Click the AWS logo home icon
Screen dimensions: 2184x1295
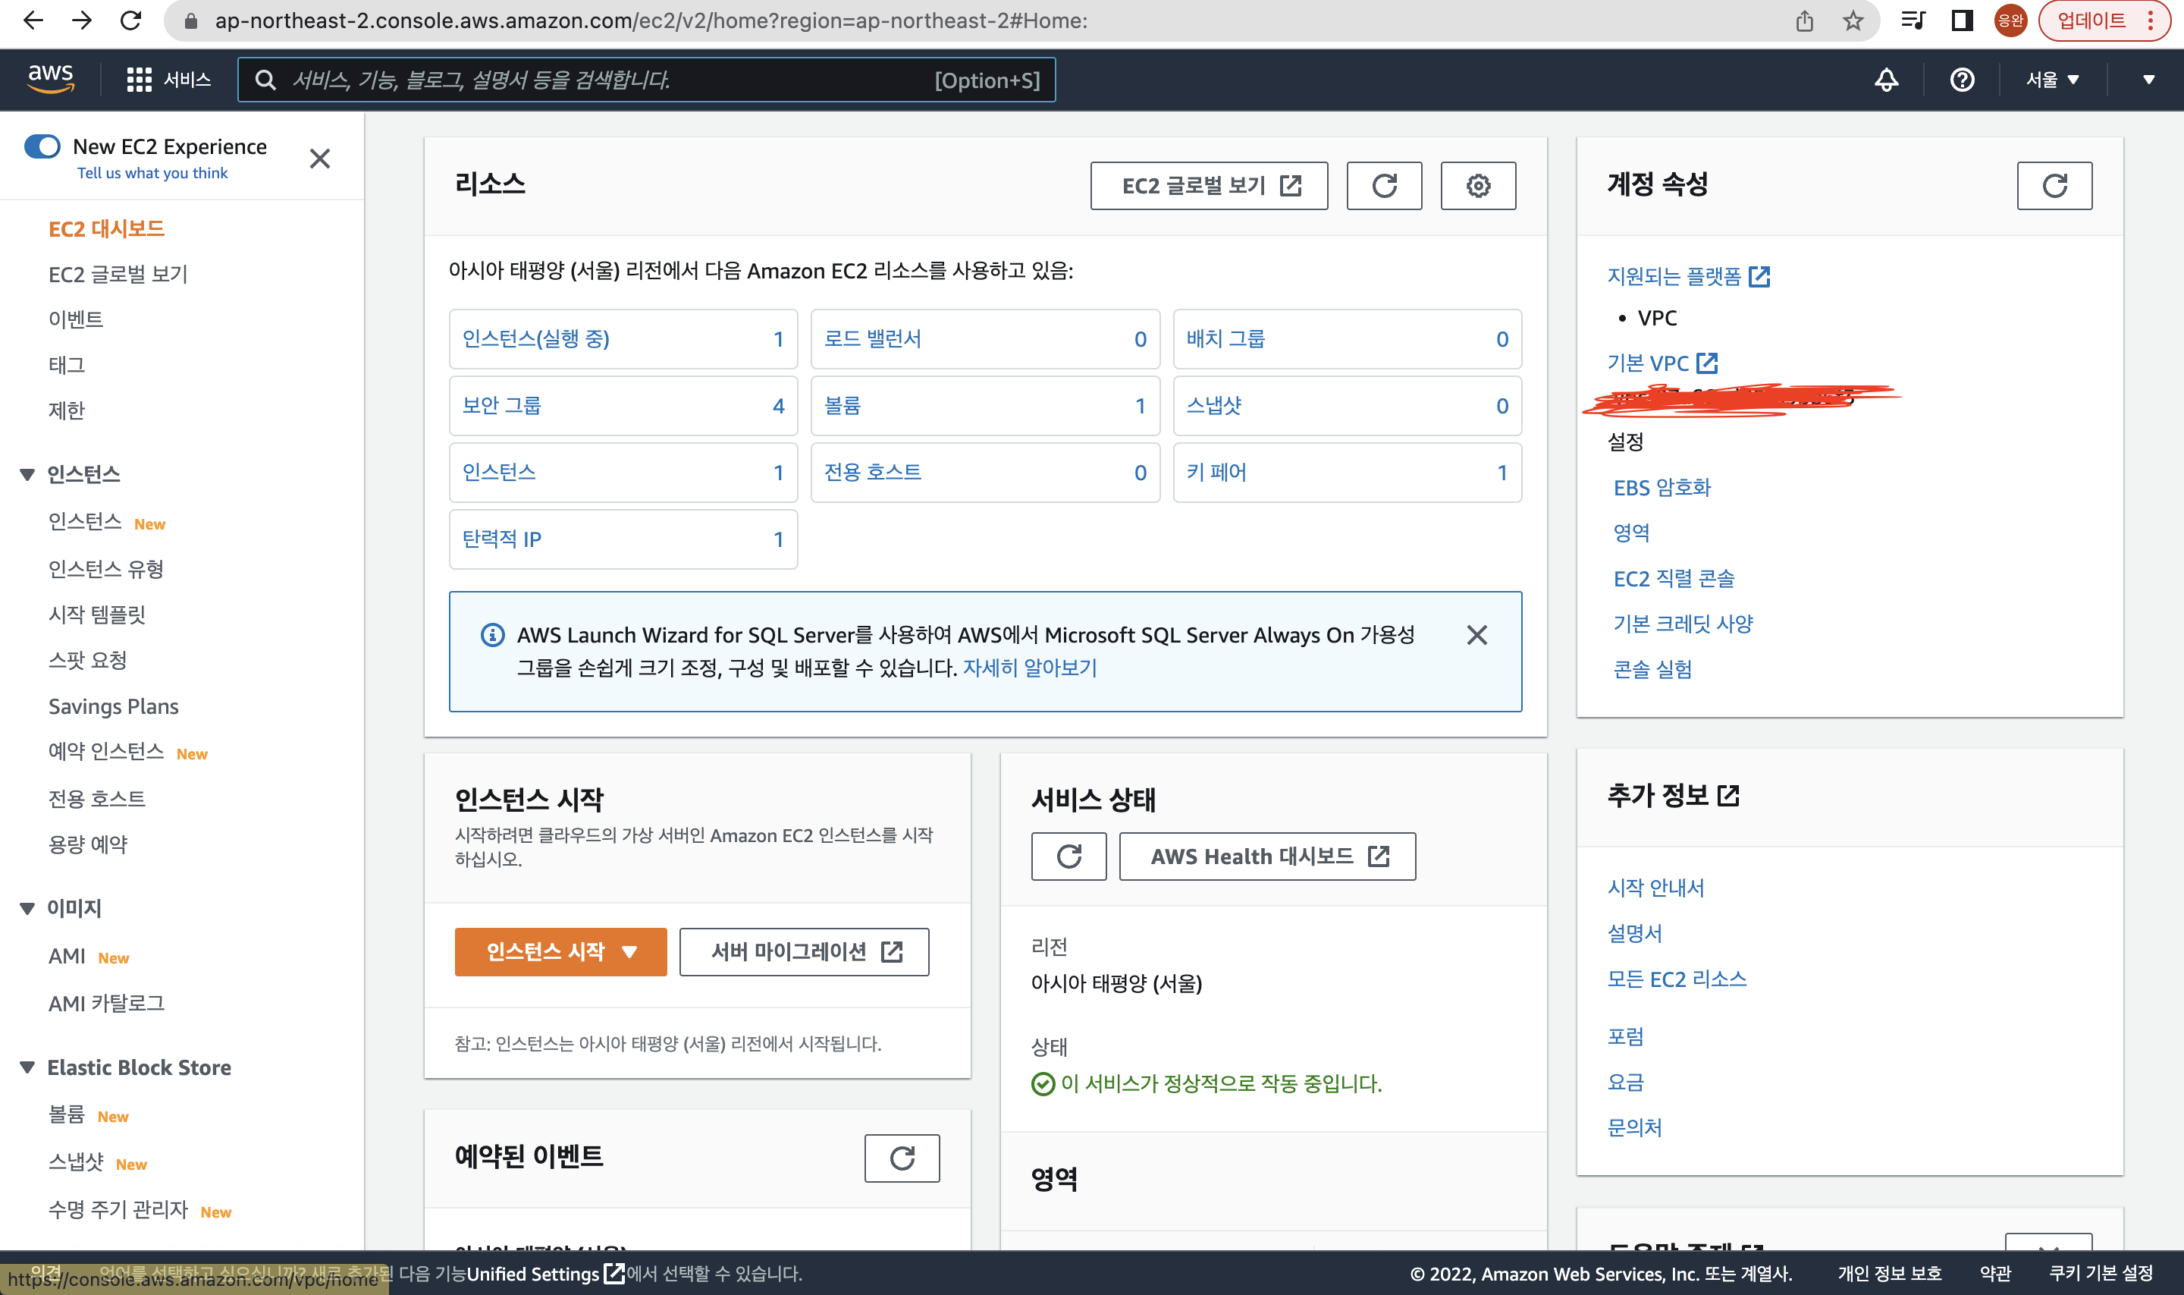pos(51,80)
